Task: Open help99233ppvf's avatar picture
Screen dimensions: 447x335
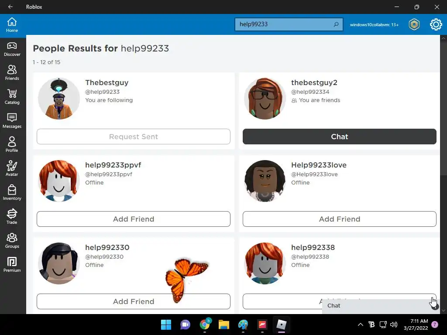Action: (x=59, y=181)
